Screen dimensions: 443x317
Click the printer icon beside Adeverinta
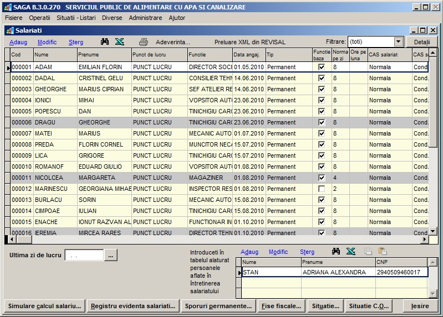click(x=144, y=42)
